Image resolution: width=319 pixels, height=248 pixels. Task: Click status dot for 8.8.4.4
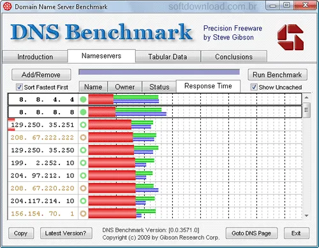(x=83, y=99)
